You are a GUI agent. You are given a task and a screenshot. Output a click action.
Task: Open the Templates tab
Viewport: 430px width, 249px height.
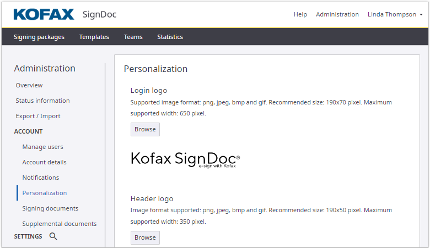click(94, 37)
